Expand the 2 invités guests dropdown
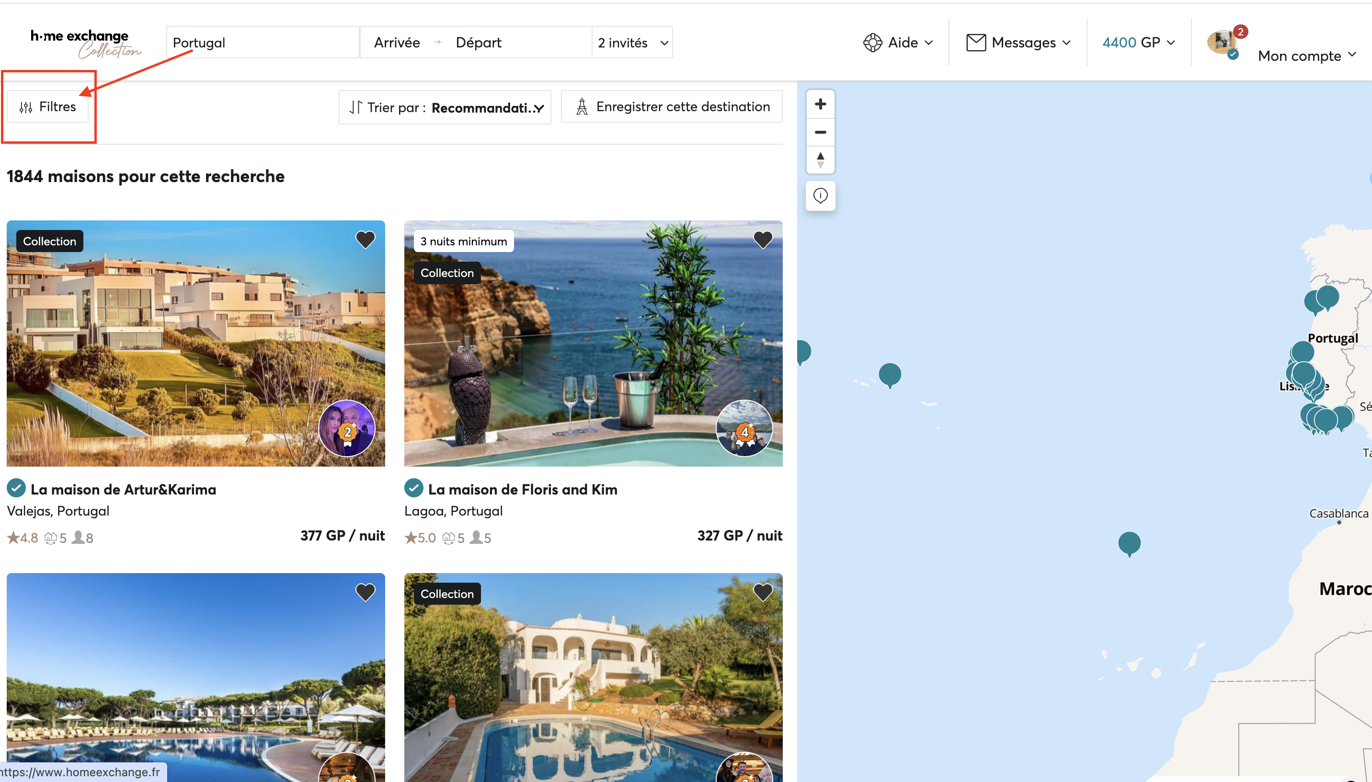Screen dimensions: 1372x782 [x=632, y=43]
